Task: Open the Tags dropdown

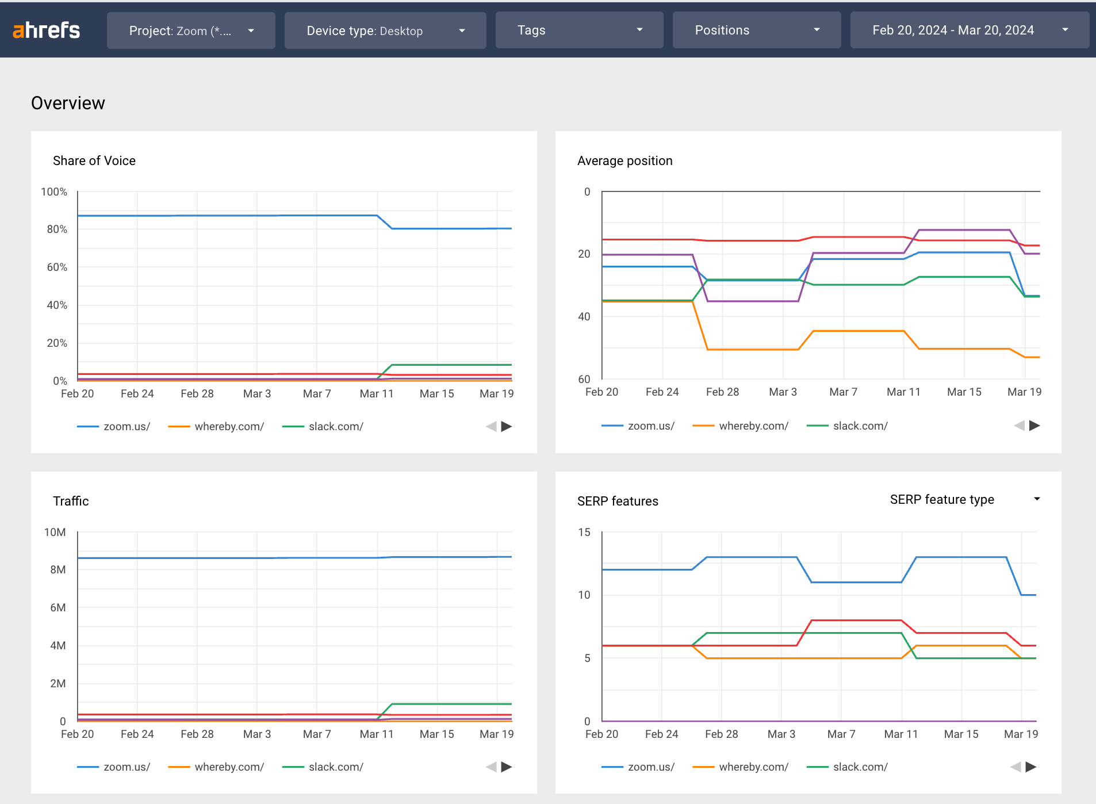Action: [579, 30]
